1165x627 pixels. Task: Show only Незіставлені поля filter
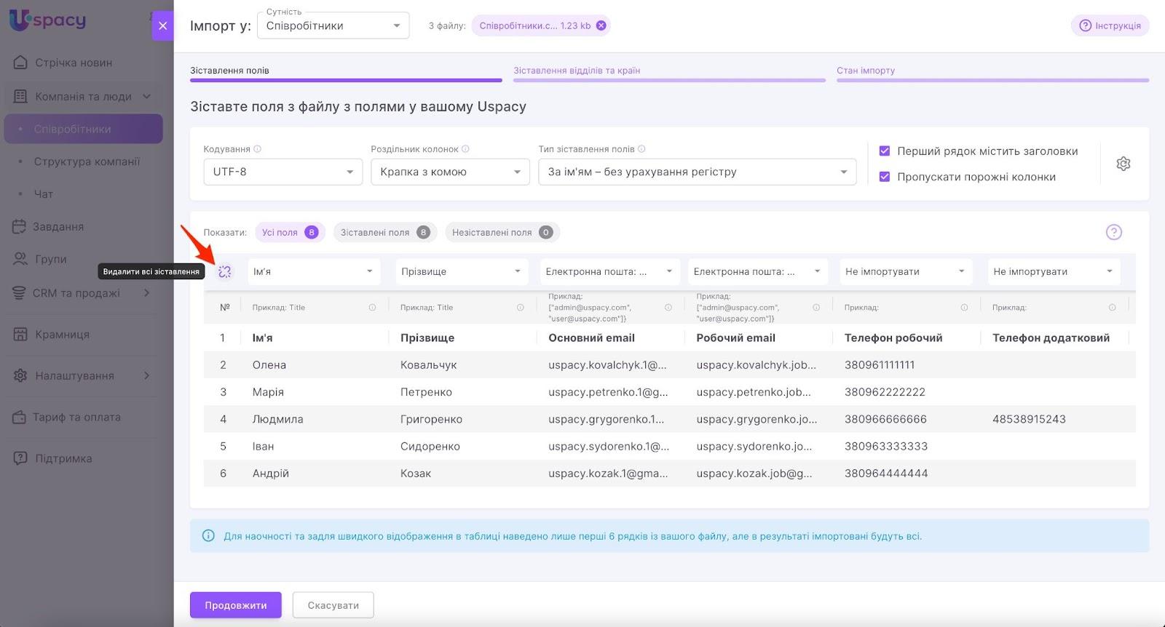[501, 233]
